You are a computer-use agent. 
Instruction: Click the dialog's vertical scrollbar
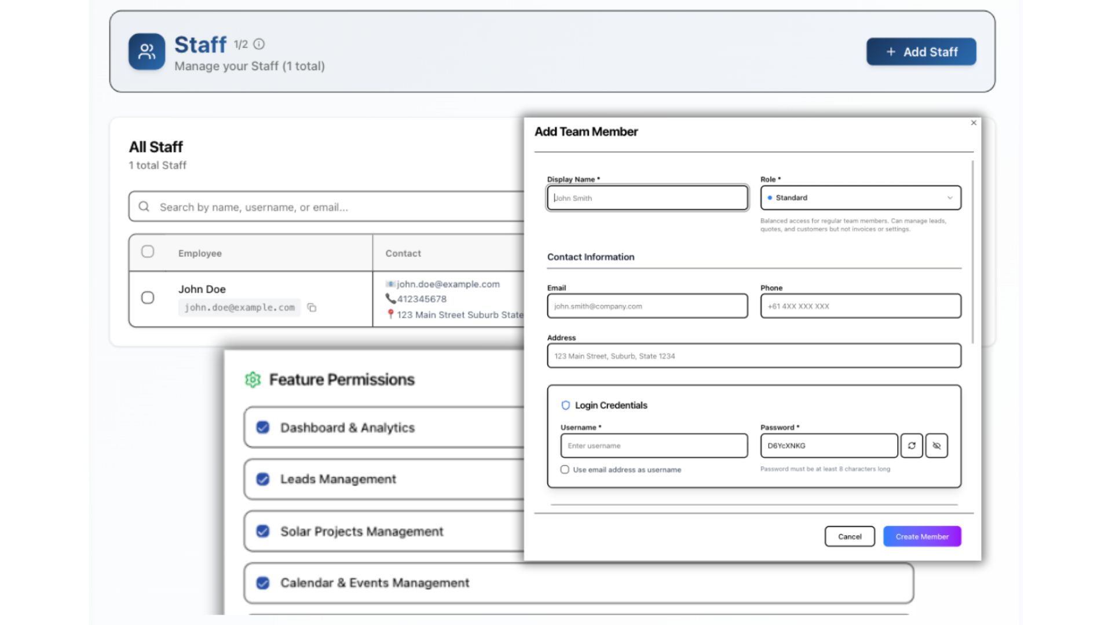(972, 252)
